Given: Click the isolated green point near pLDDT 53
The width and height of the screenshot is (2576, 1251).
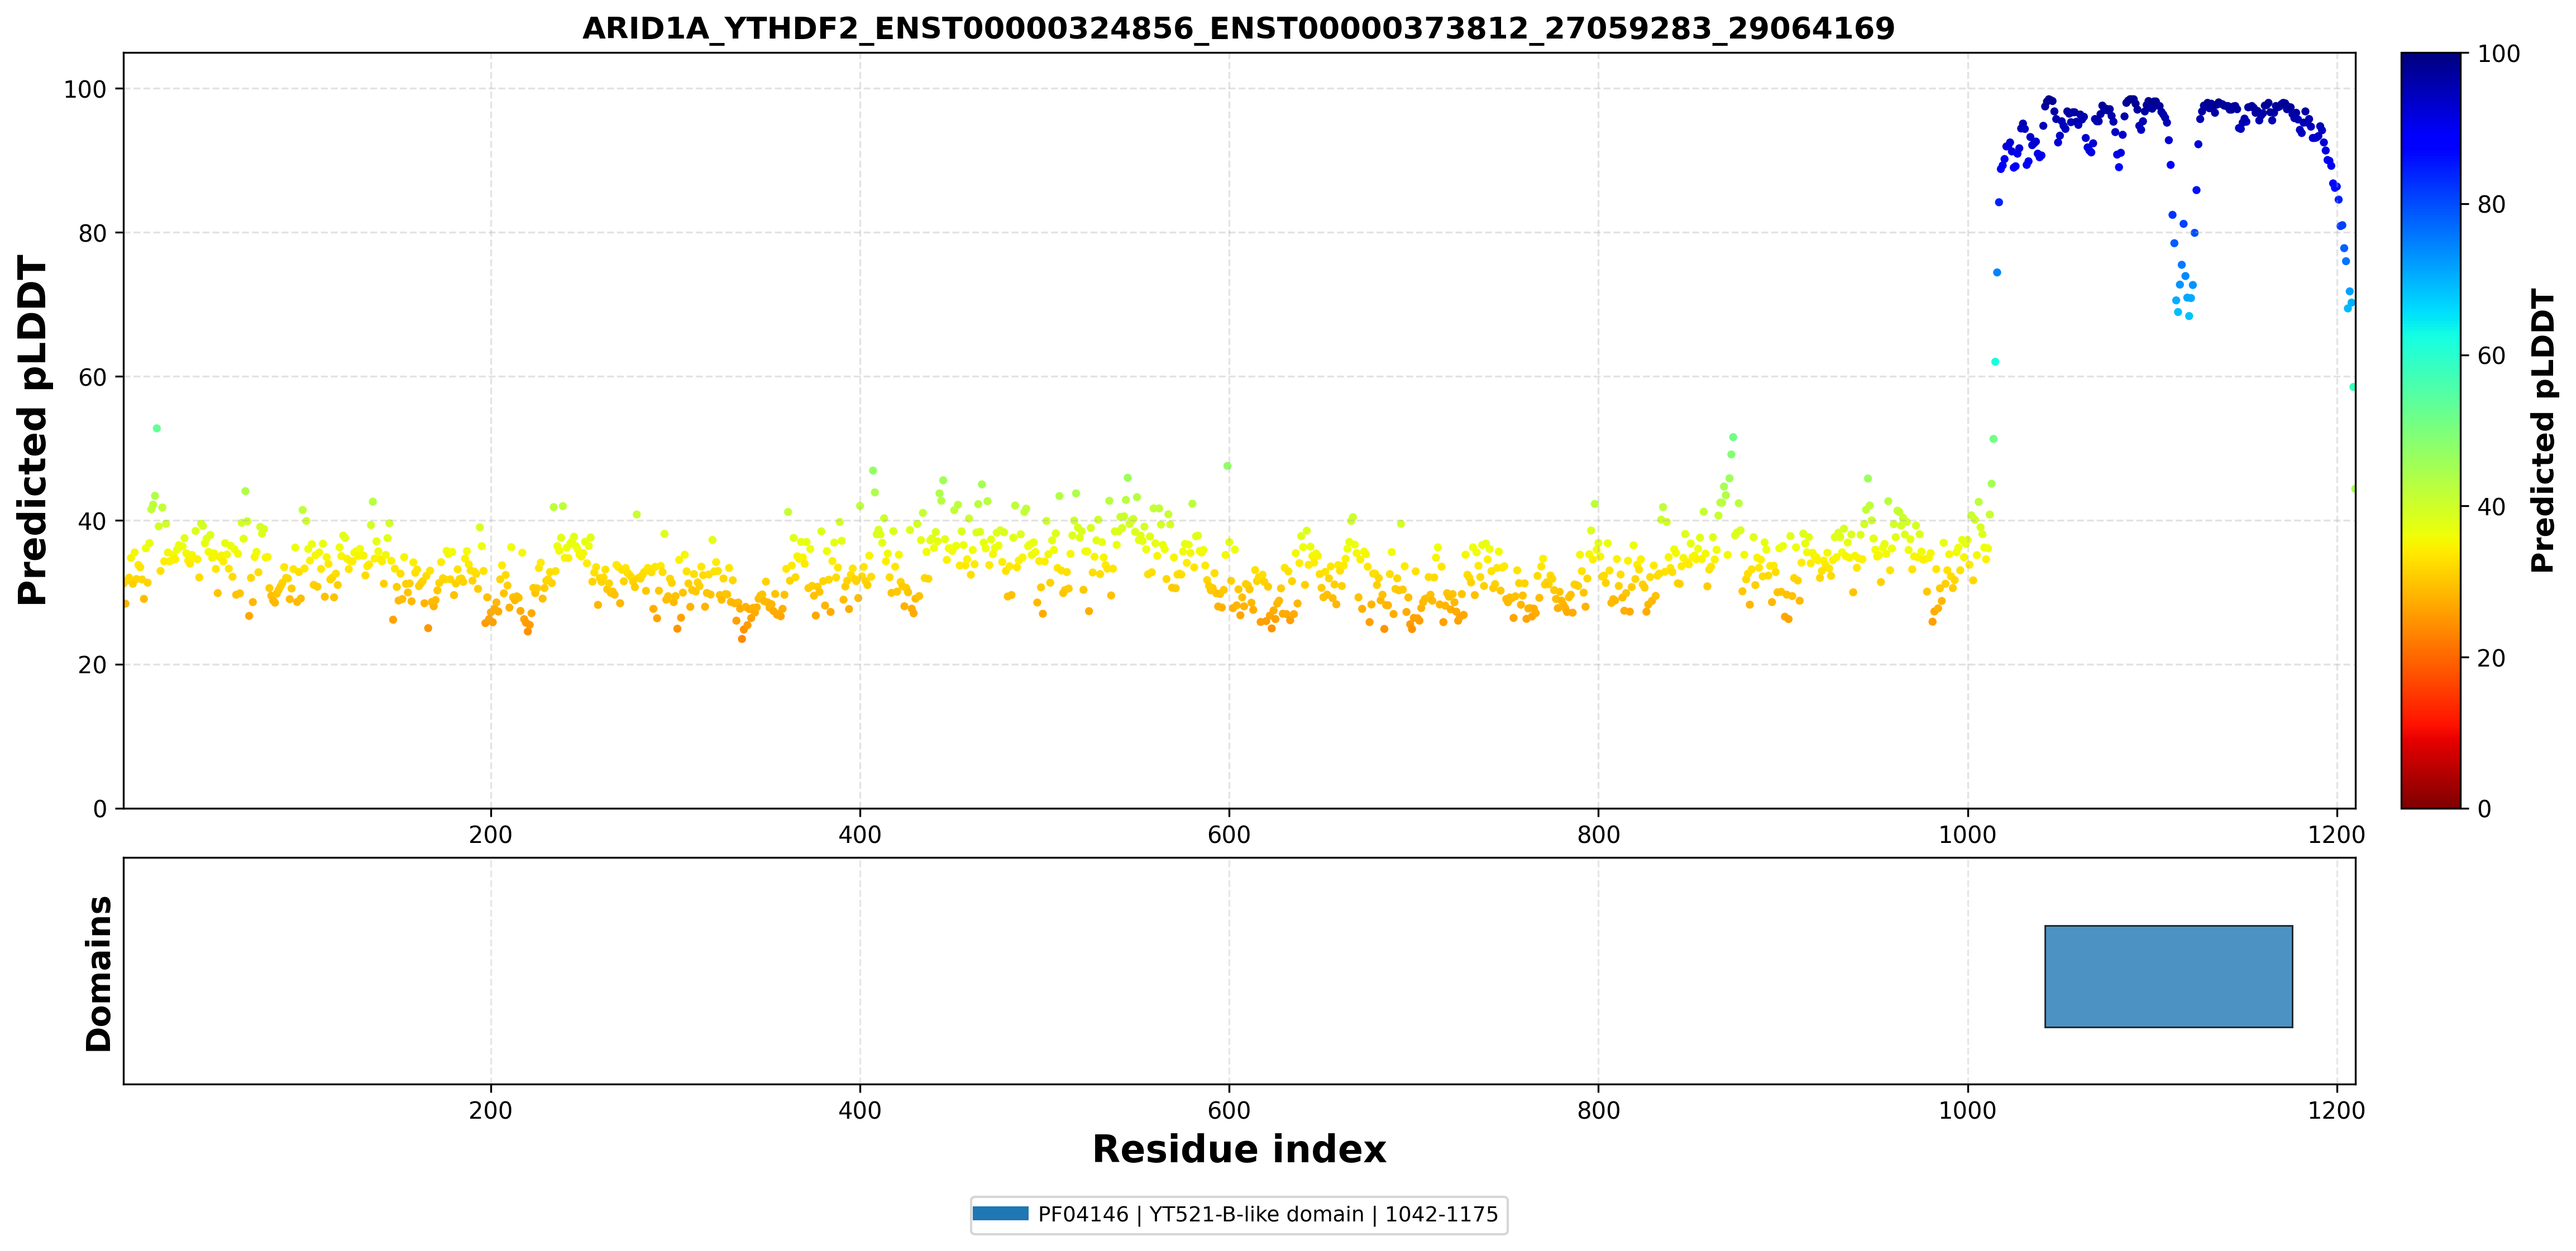Looking at the screenshot, I should click(156, 428).
